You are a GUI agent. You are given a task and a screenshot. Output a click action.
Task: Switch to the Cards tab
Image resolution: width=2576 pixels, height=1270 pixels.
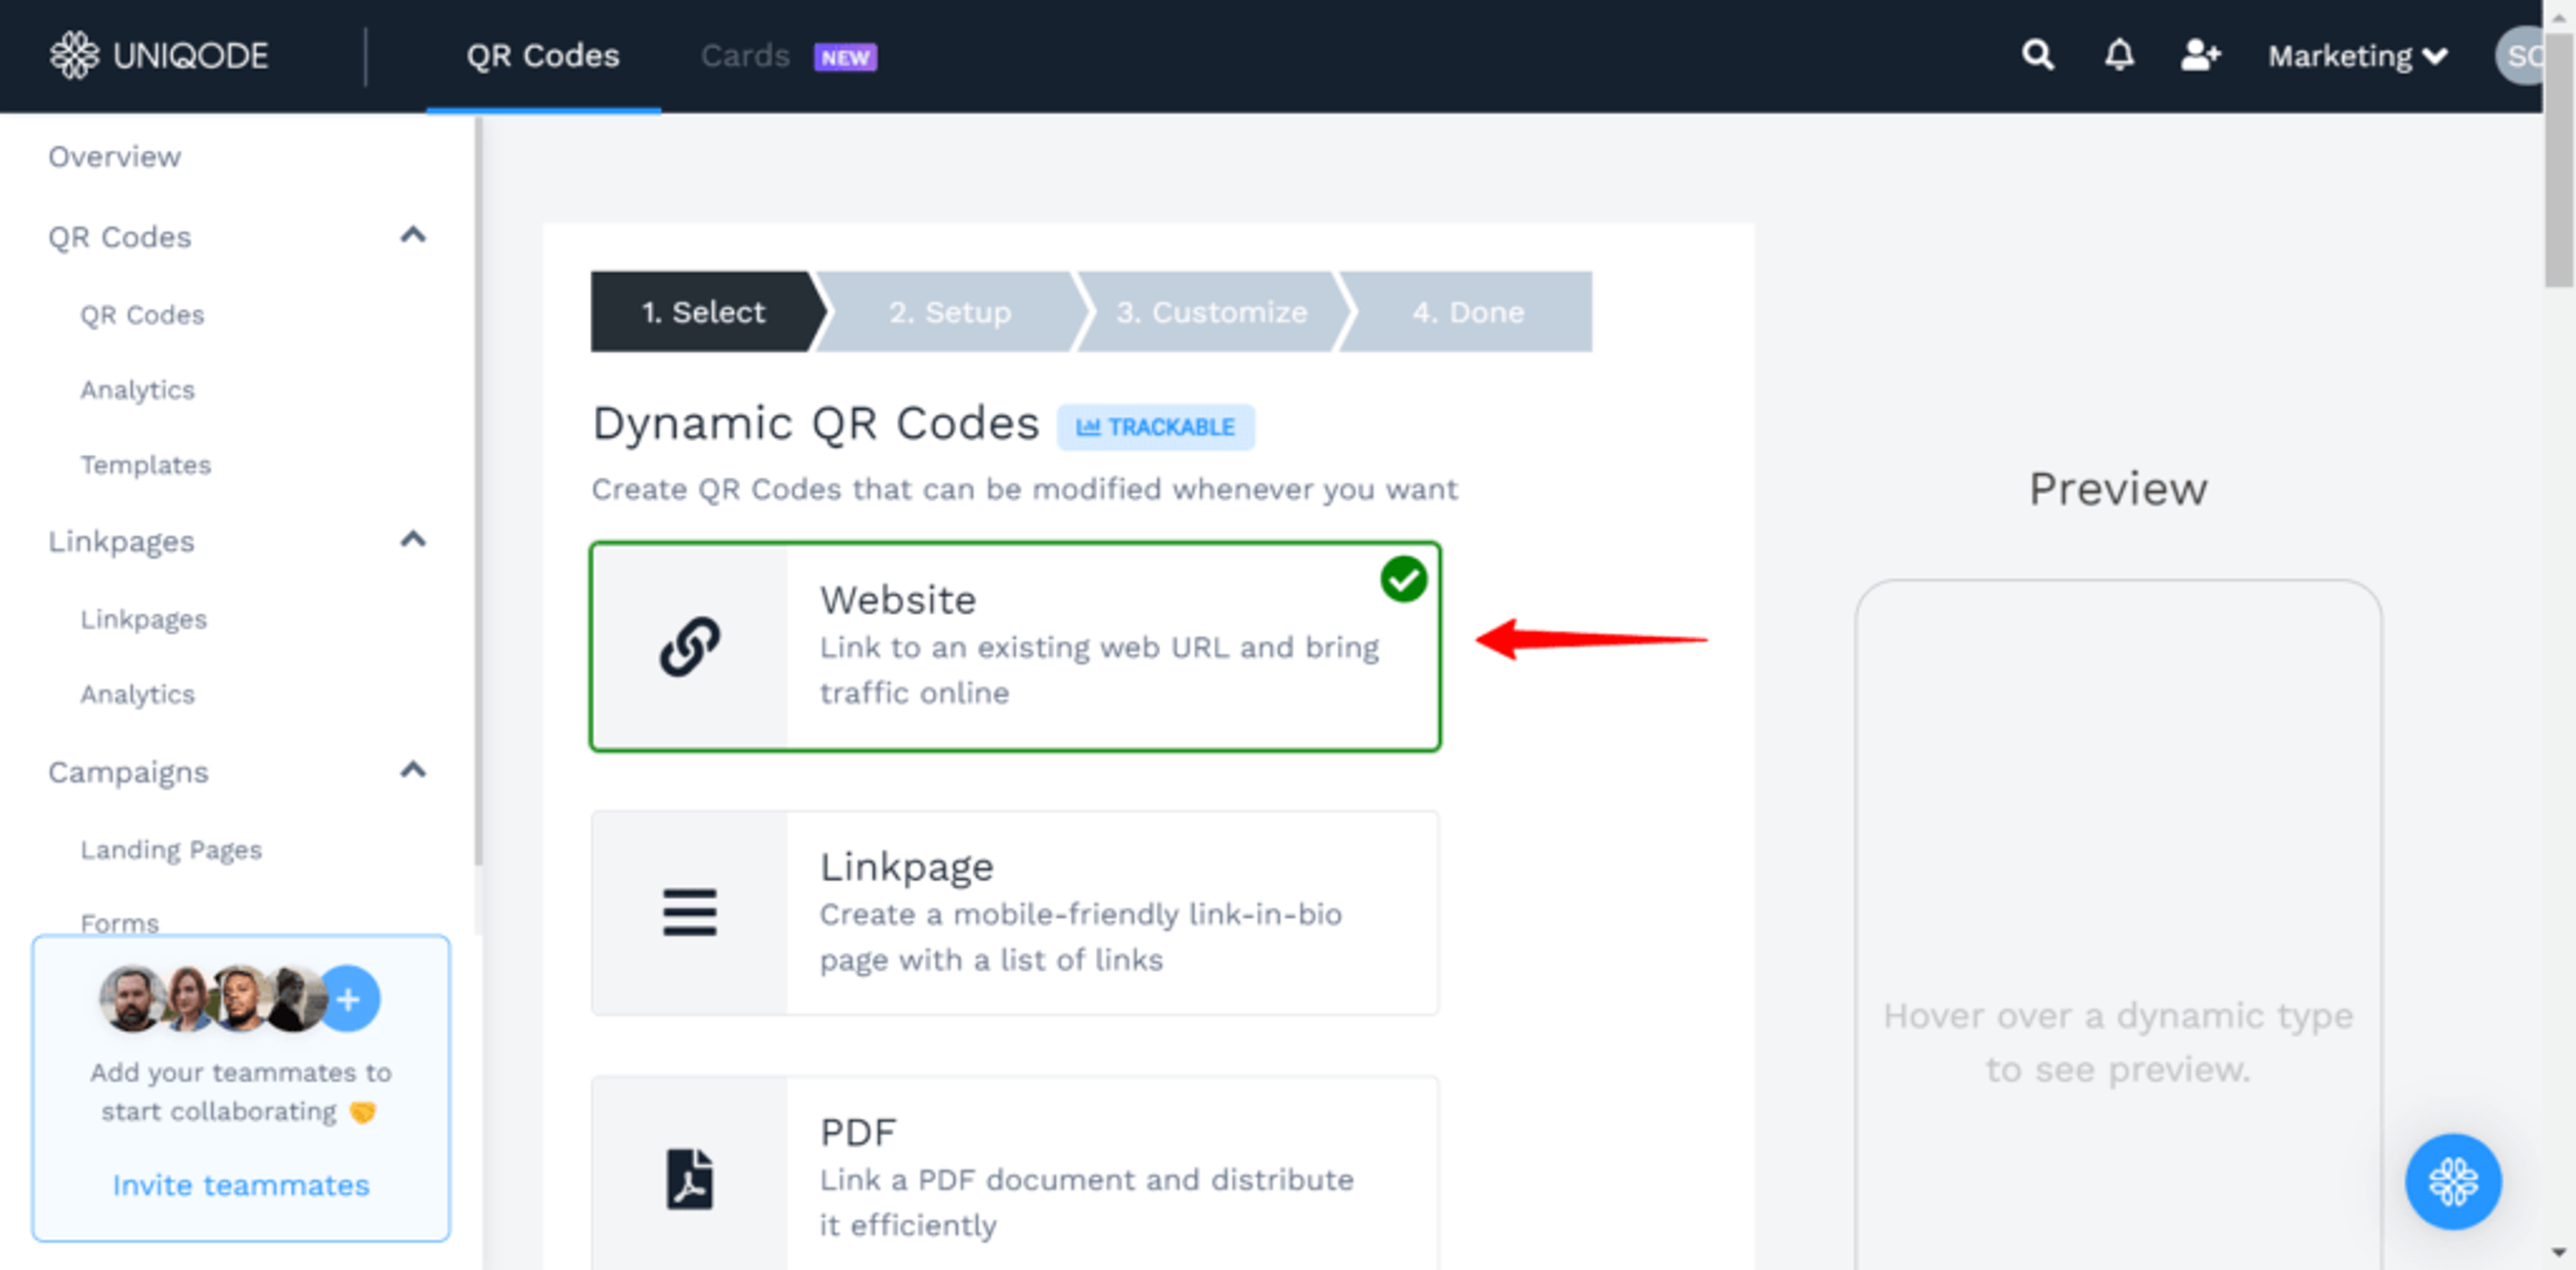(745, 56)
